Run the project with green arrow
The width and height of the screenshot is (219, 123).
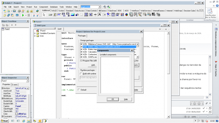(x=23, y=15)
